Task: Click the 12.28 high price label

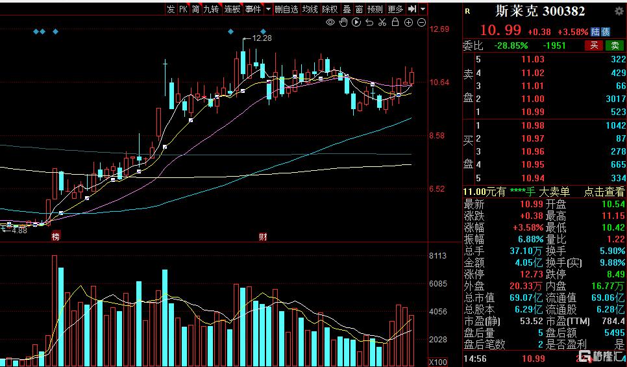Action: tap(262, 38)
